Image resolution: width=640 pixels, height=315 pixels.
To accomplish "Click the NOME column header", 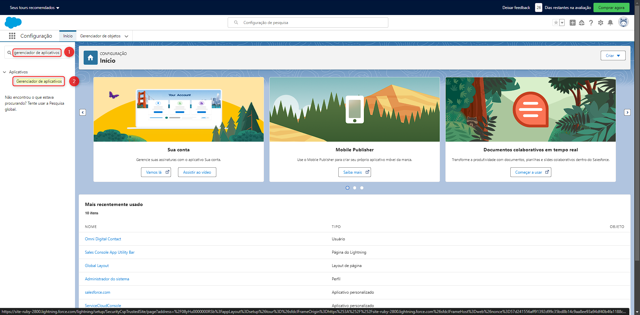I will 91,227.
